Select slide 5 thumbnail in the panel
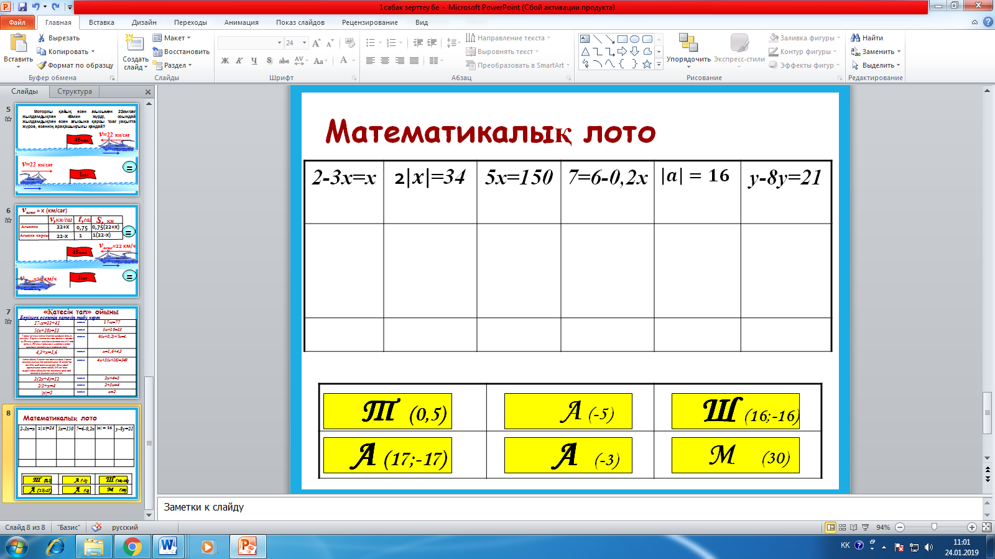The image size is (995, 559). [77, 150]
